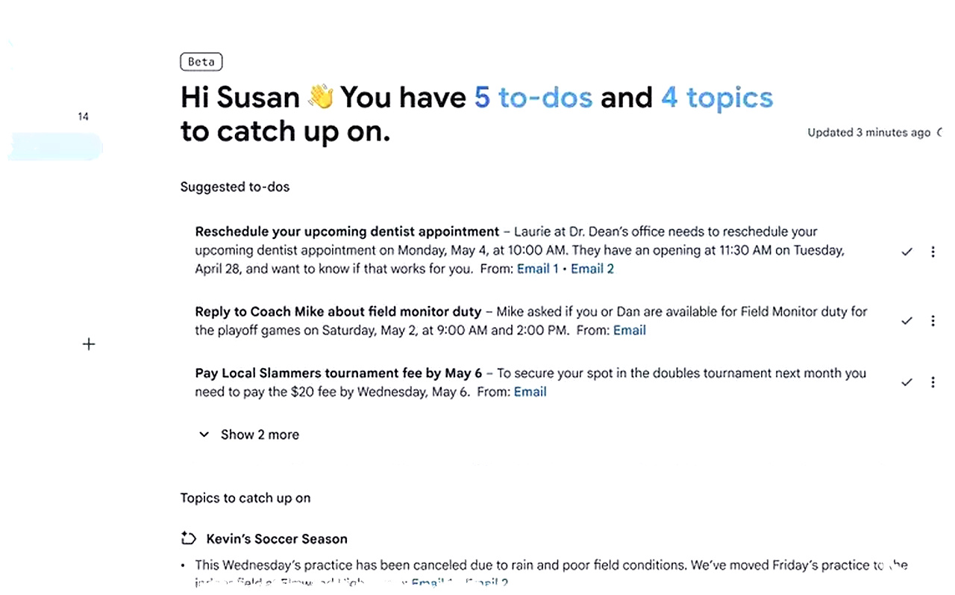
Task: Click the Reschedule your upcoming dentist appointment title
Action: point(347,231)
